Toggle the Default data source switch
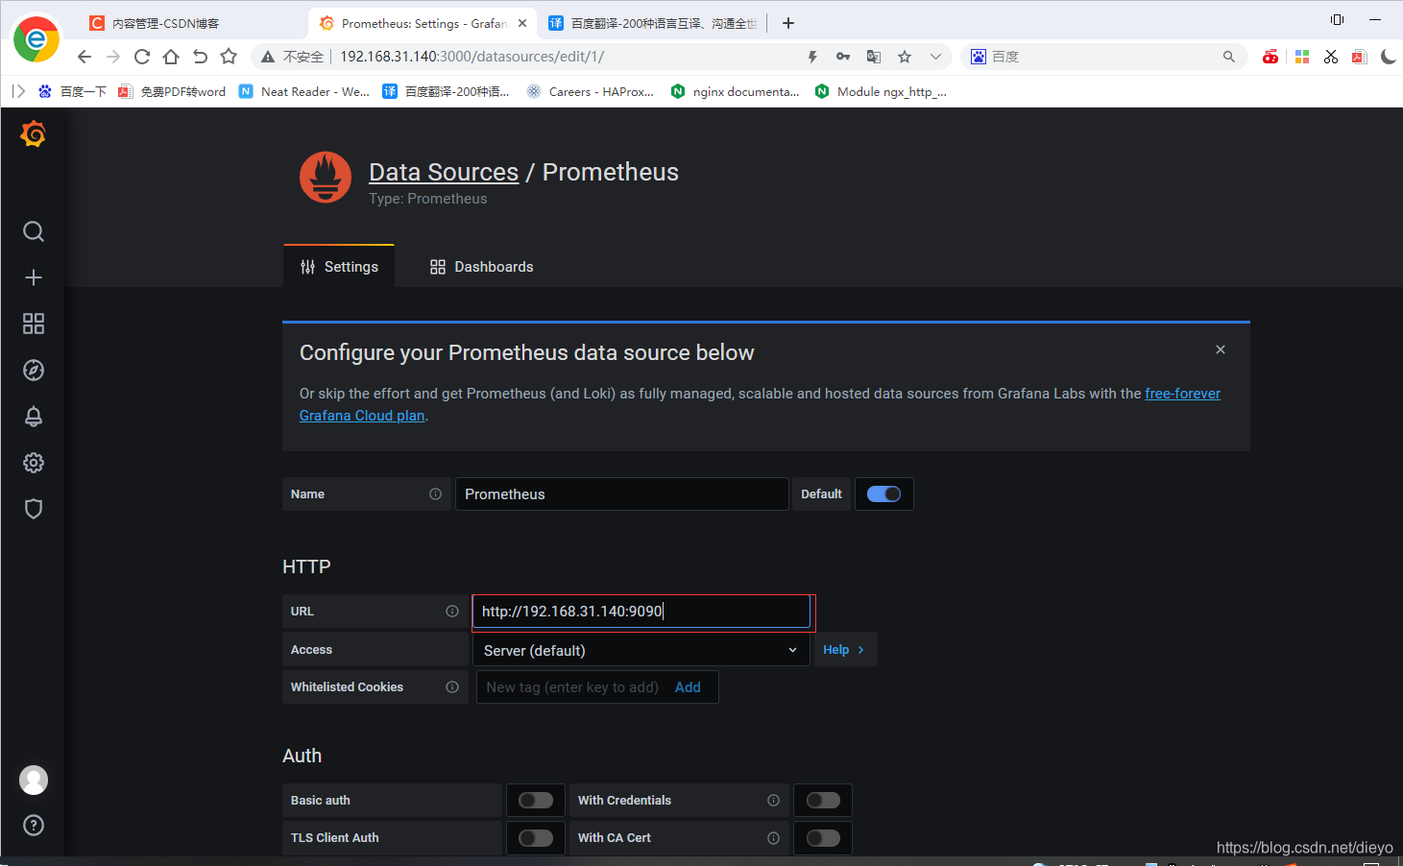Image resolution: width=1403 pixels, height=866 pixels. (x=883, y=493)
